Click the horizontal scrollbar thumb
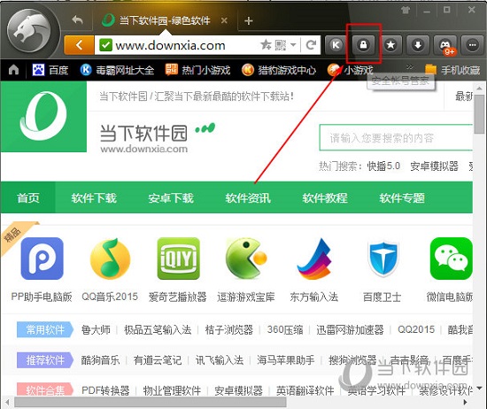487x409 pixels. pos(151,402)
